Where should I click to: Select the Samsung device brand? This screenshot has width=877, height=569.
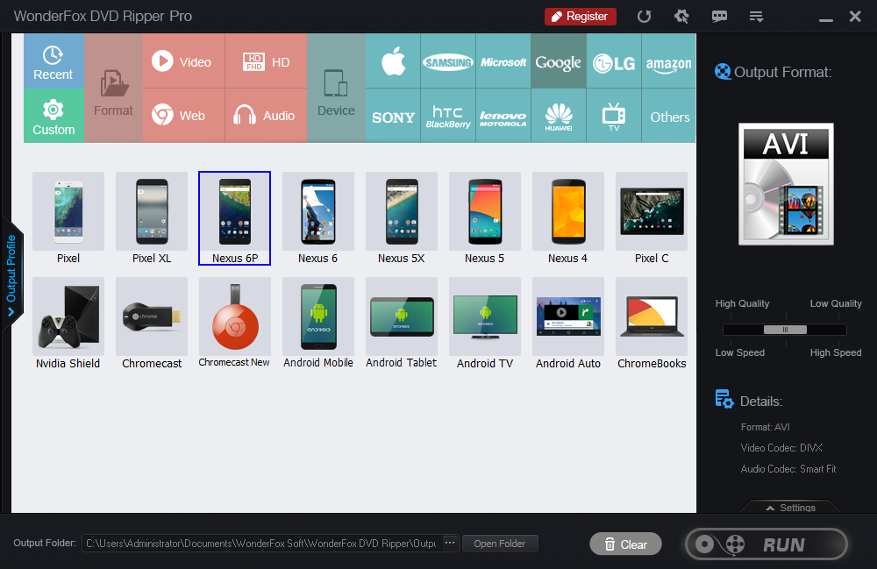point(448,60)
